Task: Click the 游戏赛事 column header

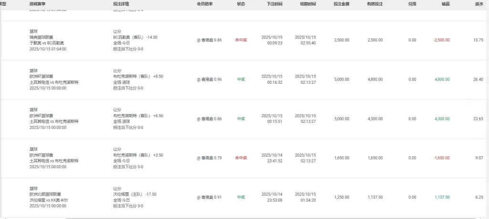Action: pyautogui.click(x=38, y=4)
